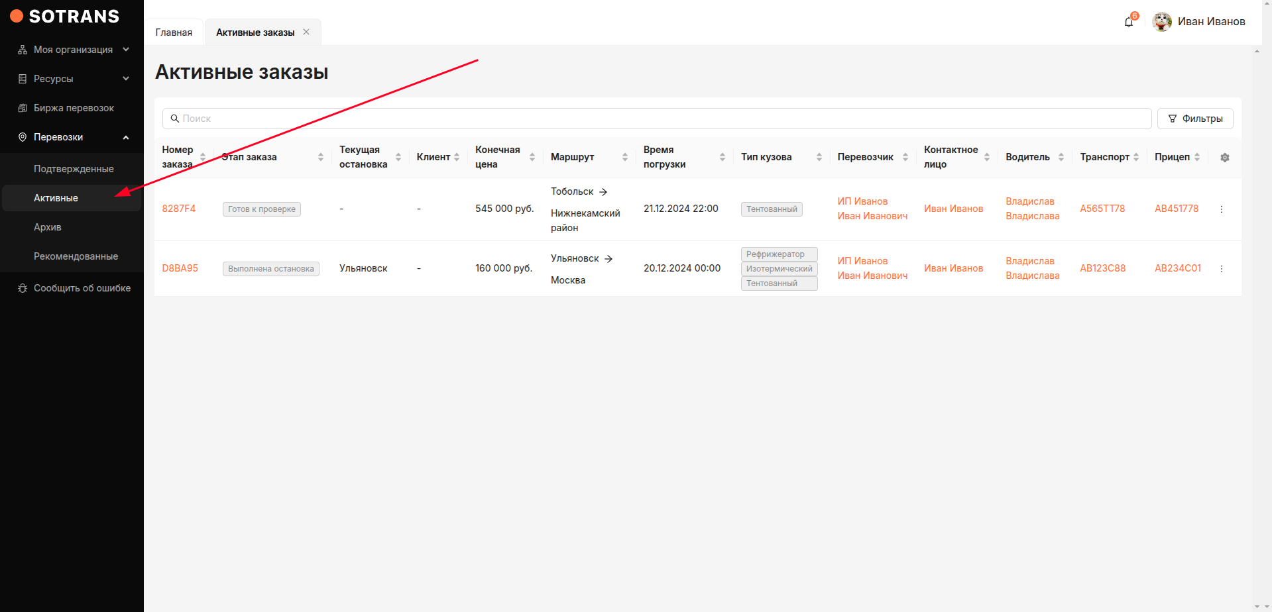1272x612 pixels.
Task: Click the table settings gear icon
Action: click(x=1224, y=158)
